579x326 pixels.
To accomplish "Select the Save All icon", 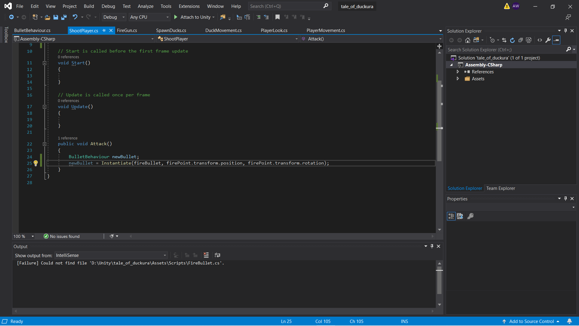I will tap(64, 17).
